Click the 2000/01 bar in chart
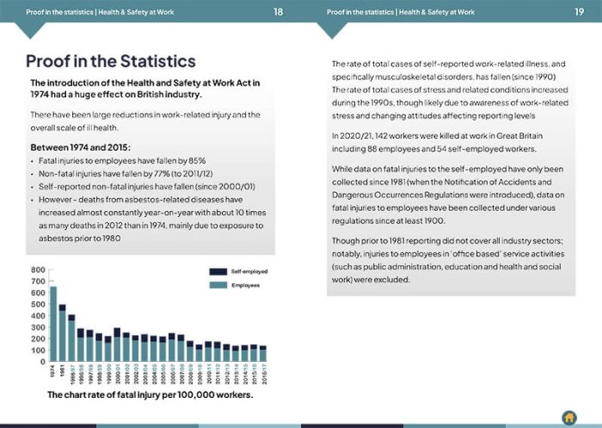Viewport: 602px width, 428px height. tap(117, 344)
